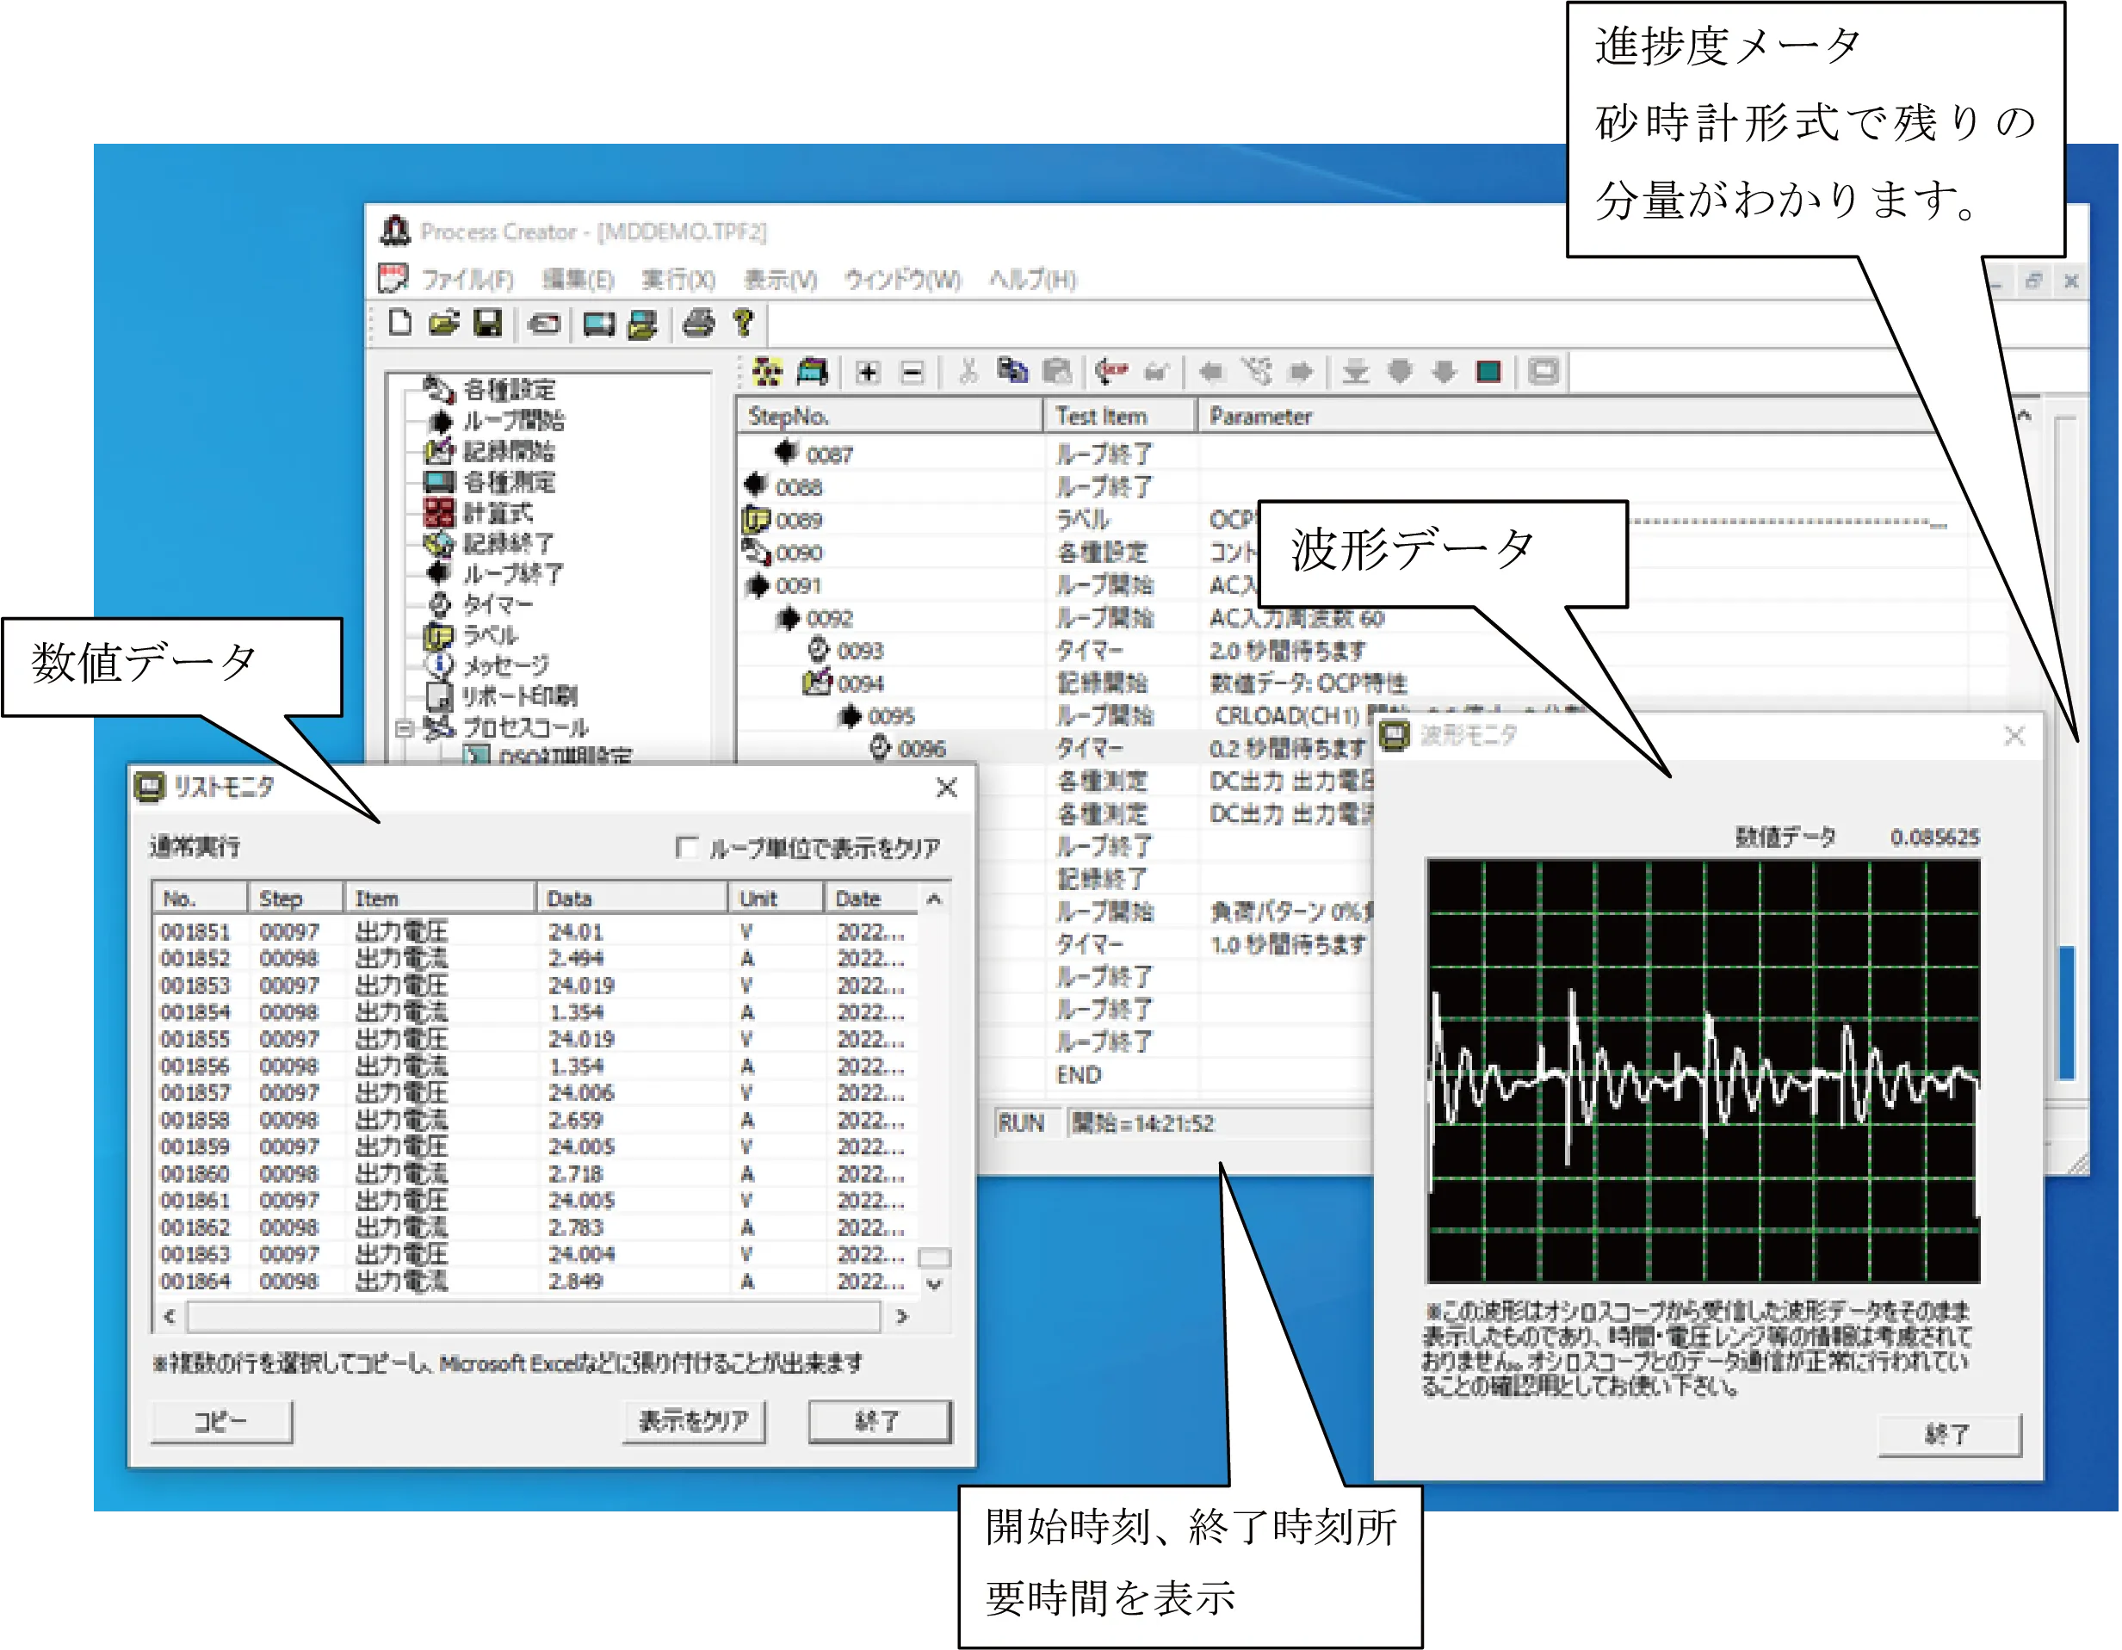
Task: Select タイマー item in left tree
Action: click(498, 604)
